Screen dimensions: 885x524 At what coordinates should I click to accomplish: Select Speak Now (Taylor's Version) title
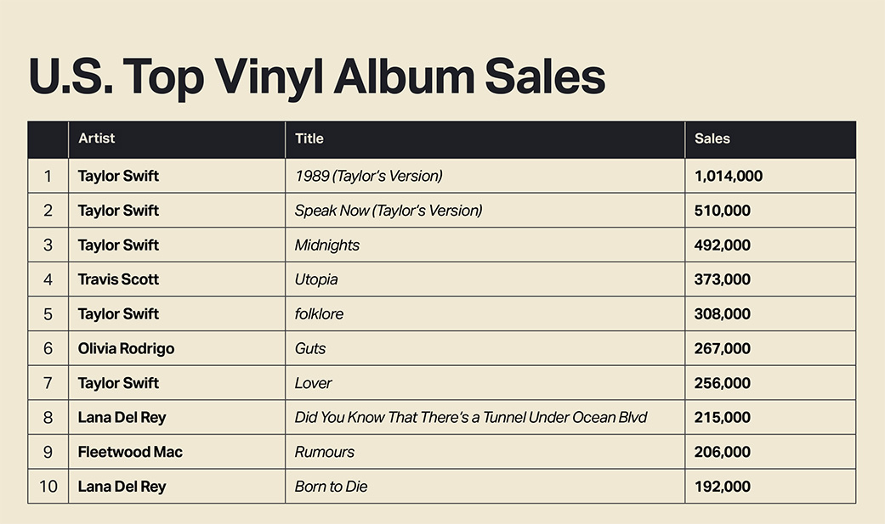pos(389,211)
